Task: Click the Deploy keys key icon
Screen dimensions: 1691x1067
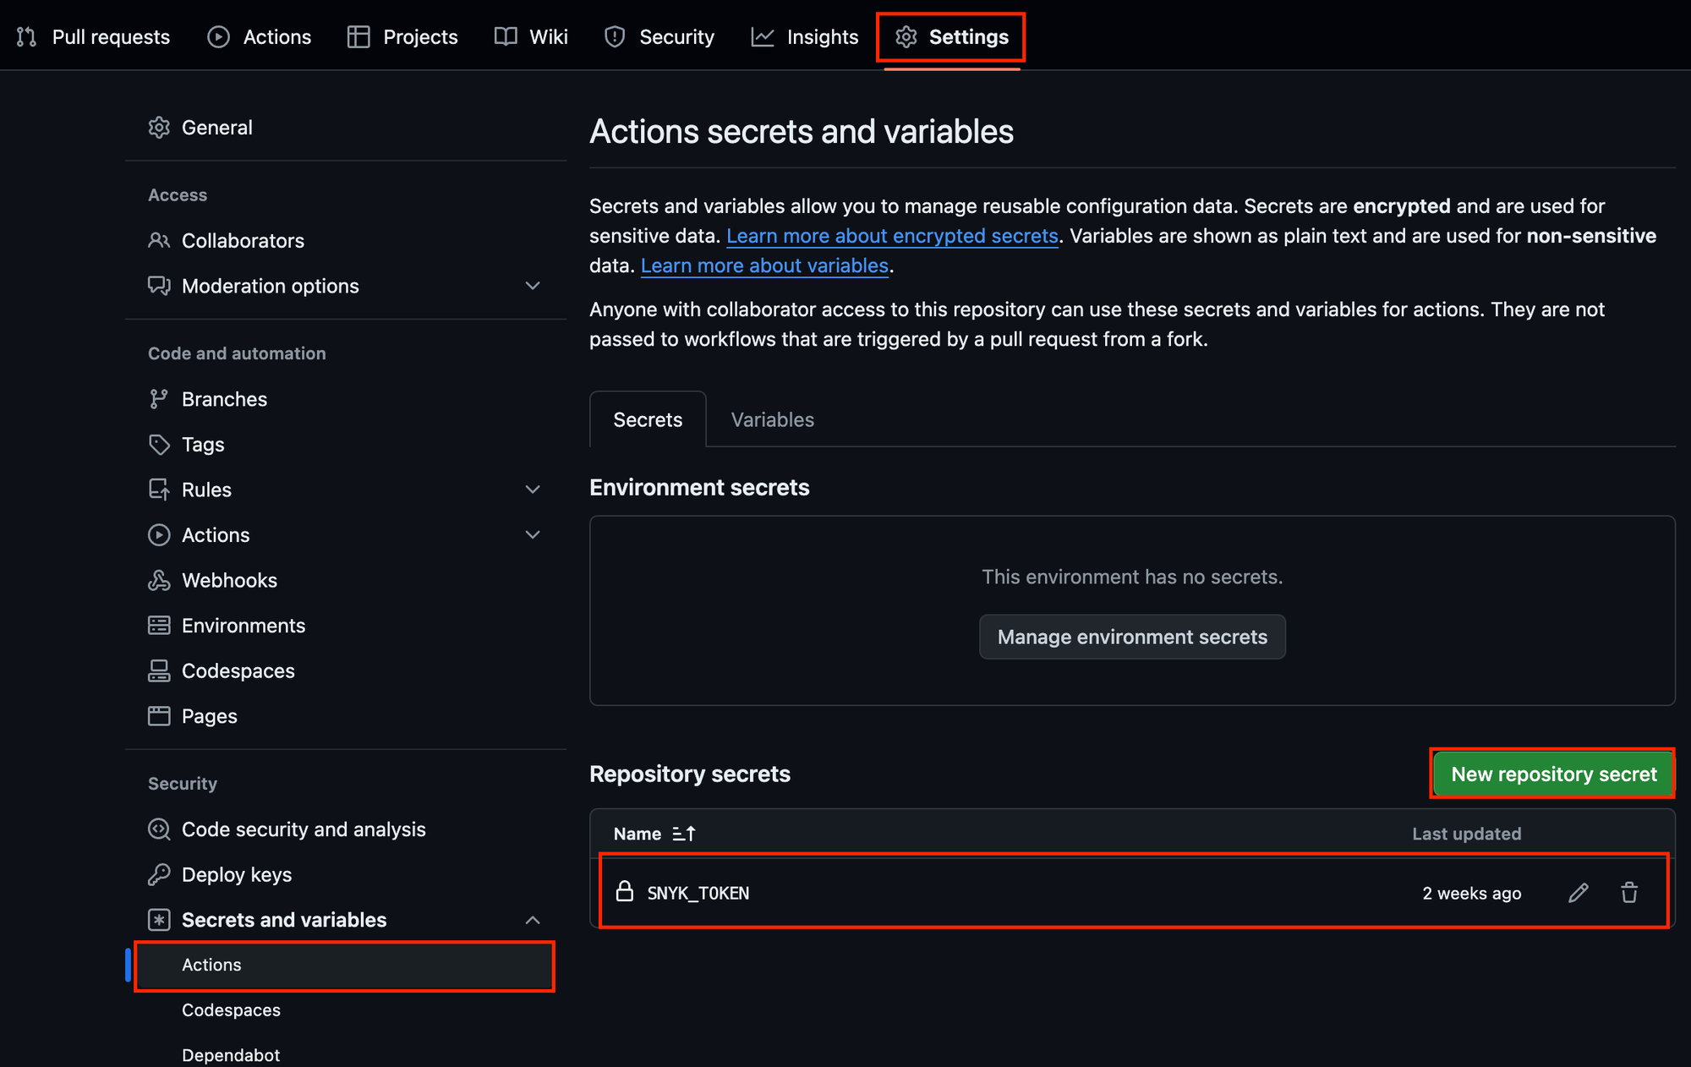Action: 159,874
